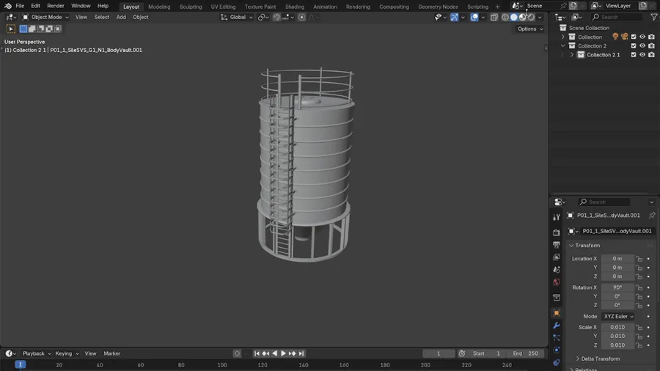Enable solid viewport shading mode

513,17
